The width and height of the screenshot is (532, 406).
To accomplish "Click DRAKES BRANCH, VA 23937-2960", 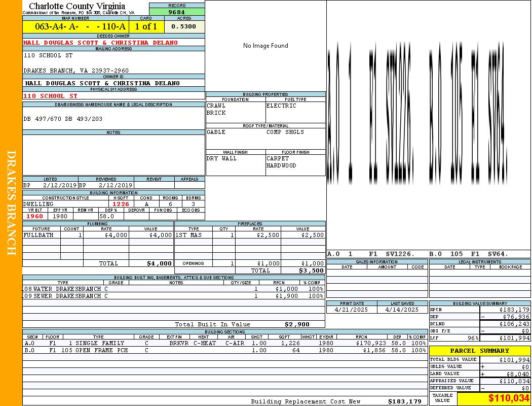I will (76, 71).
